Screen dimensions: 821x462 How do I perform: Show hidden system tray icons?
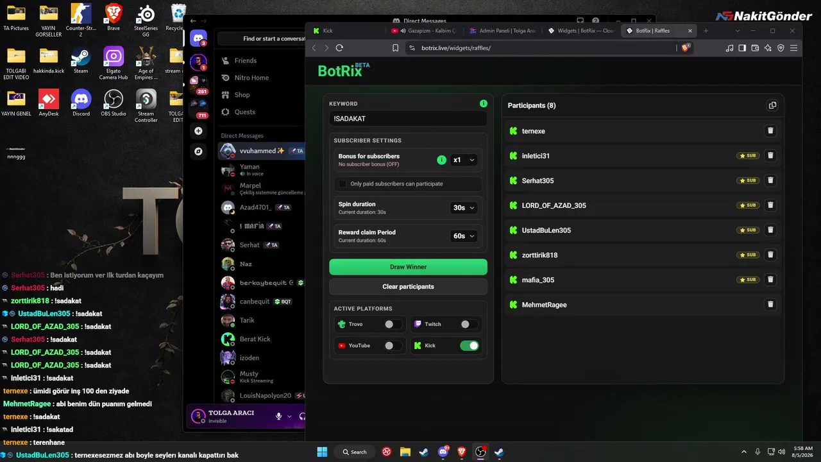(x=744, y=452)
